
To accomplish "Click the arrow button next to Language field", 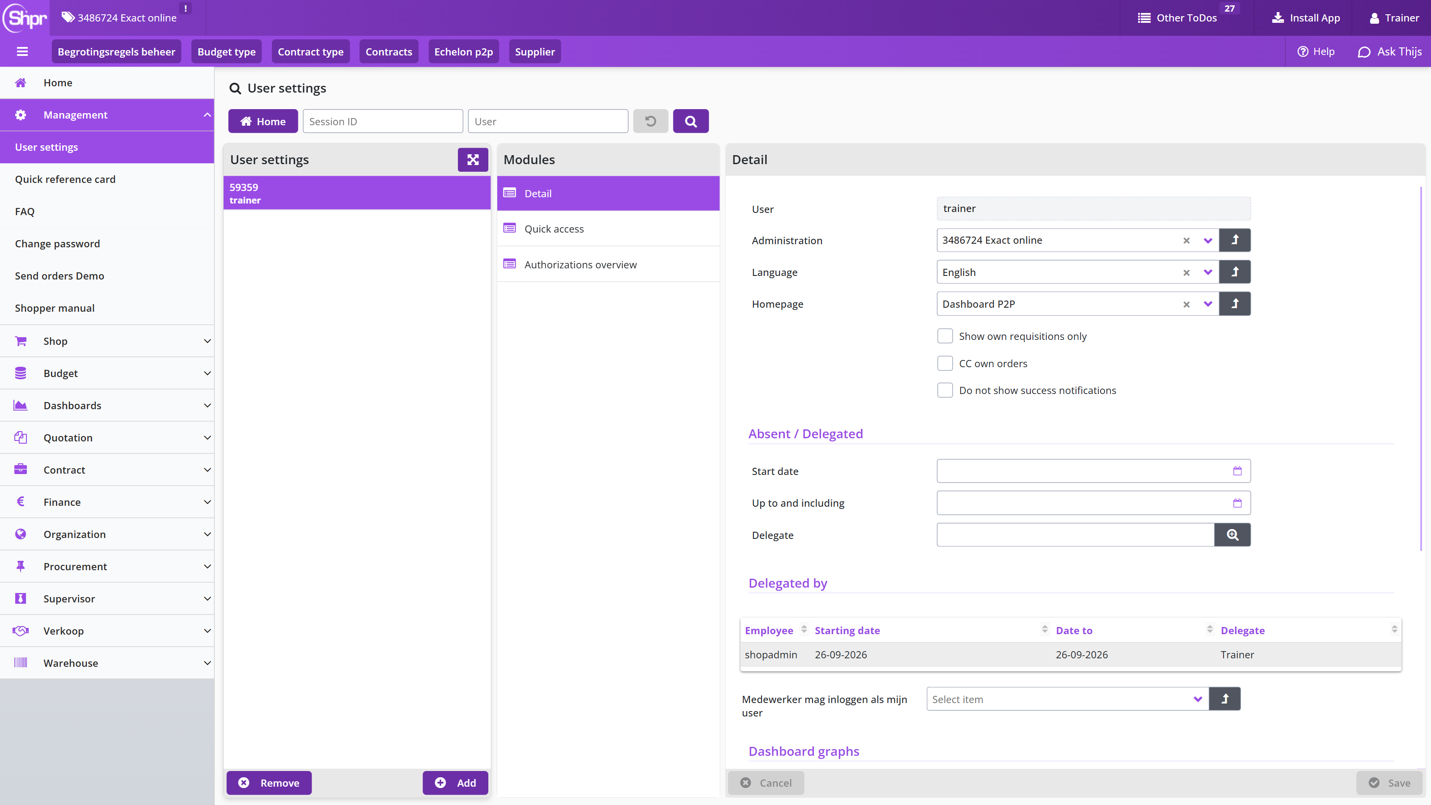I will (x=1235, y=272).
